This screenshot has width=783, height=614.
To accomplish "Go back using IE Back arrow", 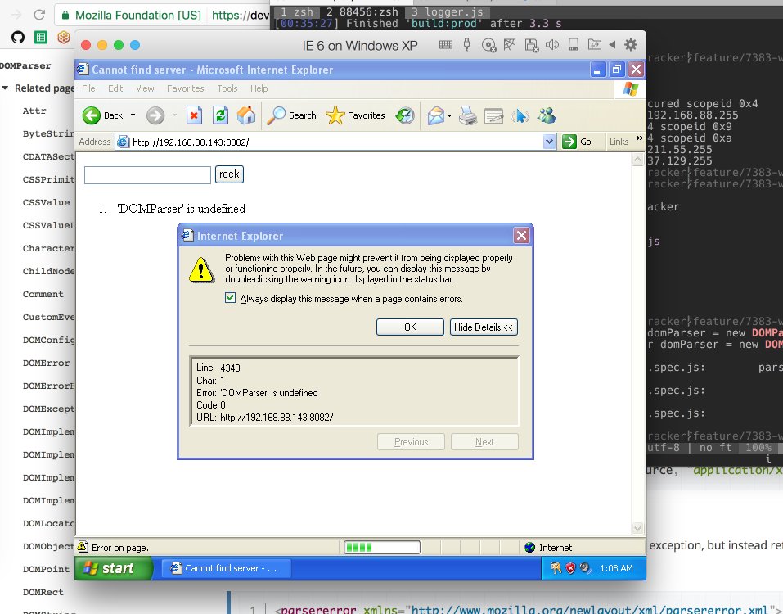I will (x=92, y=115).
